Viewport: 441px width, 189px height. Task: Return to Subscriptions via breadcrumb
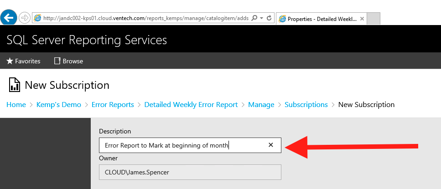click(x=306, y=105)
